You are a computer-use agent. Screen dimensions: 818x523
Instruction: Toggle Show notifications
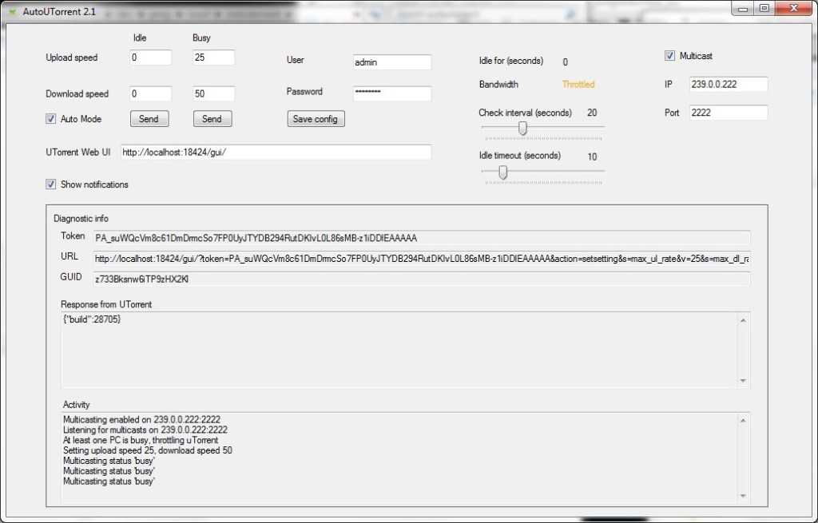click(x=50, y=184)
